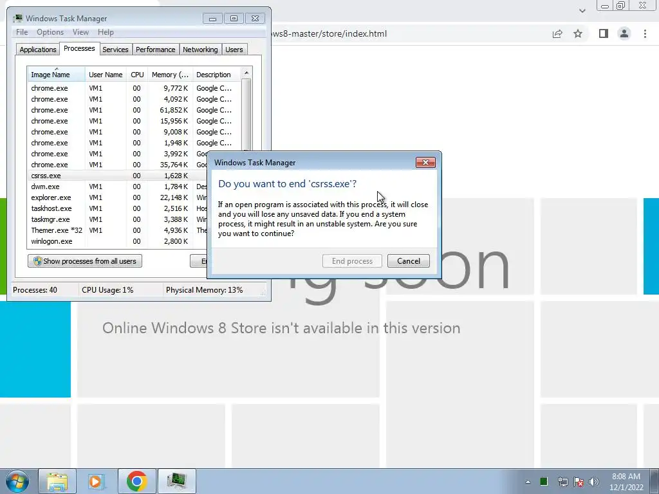Open the Options menu

(50, 32)
